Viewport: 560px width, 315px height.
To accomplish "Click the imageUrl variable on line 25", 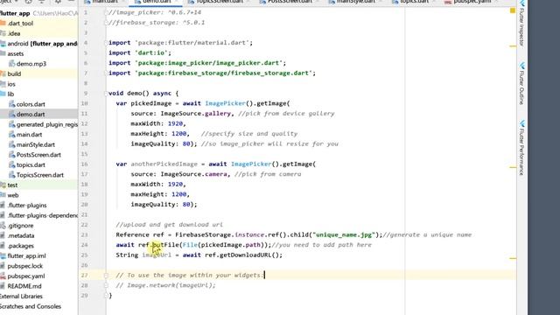I will [157, 255].
